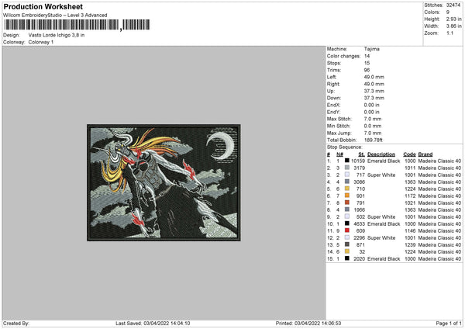465x329 pixels.
Task: Click the Stitches value 32474
Action: coord(453,5)
